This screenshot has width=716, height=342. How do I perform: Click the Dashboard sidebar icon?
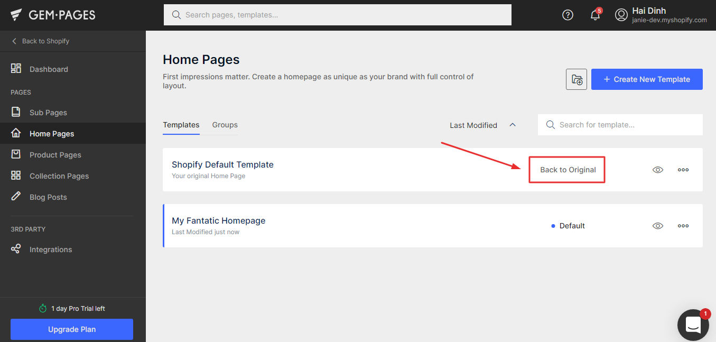pyautogui.click(x=16, y=69)
